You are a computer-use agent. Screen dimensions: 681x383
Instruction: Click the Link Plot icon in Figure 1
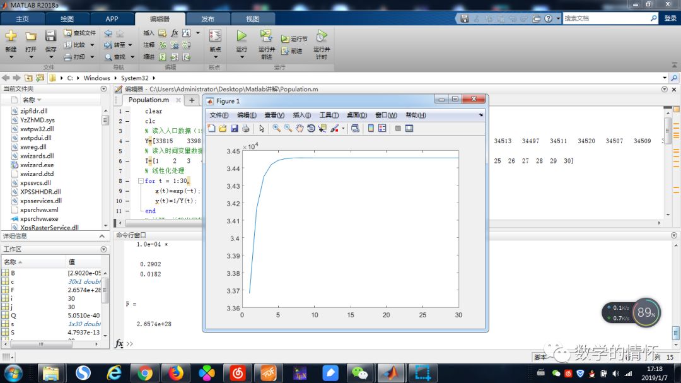(x=355, y=128)
